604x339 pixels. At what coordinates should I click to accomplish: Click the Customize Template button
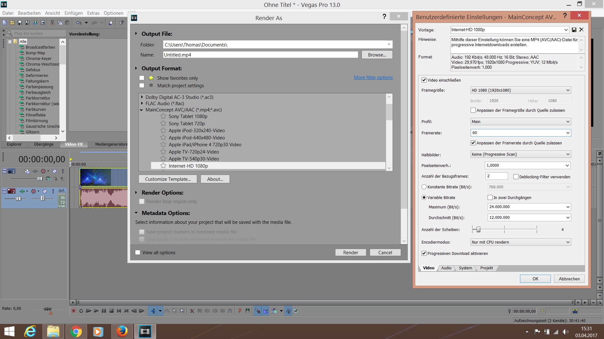pyautogui.click(x=168, y=179)
